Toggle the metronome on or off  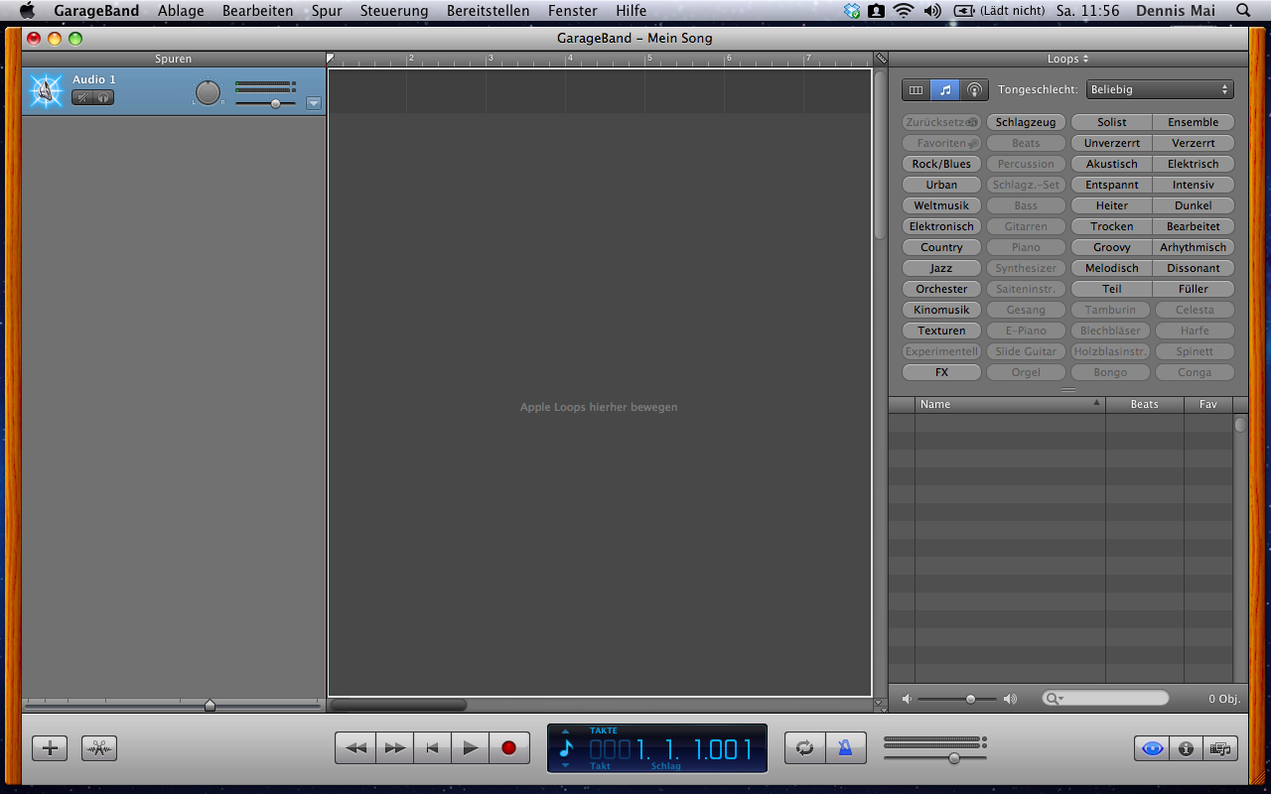pyautogui.click(x=845, y=748)
